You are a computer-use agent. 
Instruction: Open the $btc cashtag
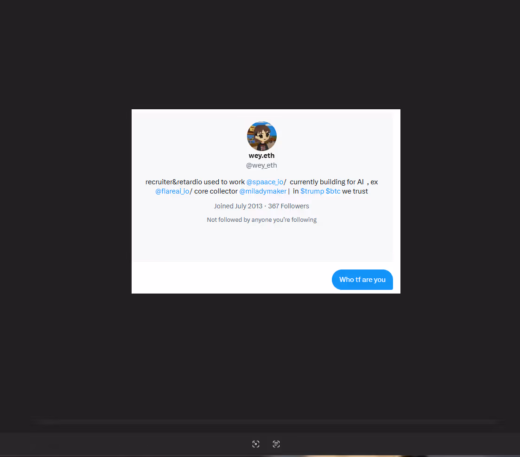(333, 191)
